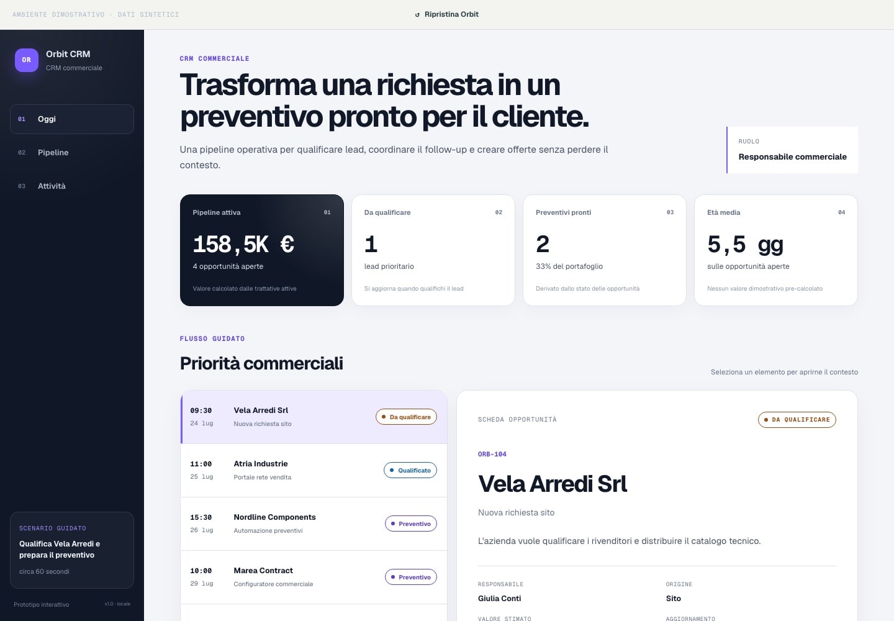Click the Preventivo badge on Nordline Components
894x621 pixels.
(411, 524)
